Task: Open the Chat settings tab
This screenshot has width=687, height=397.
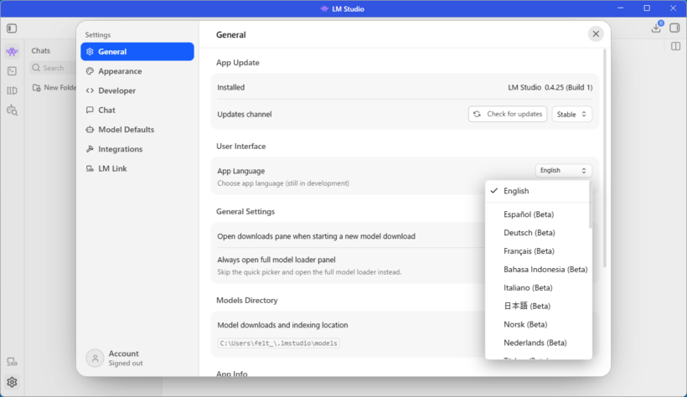Action: [137, 110]
